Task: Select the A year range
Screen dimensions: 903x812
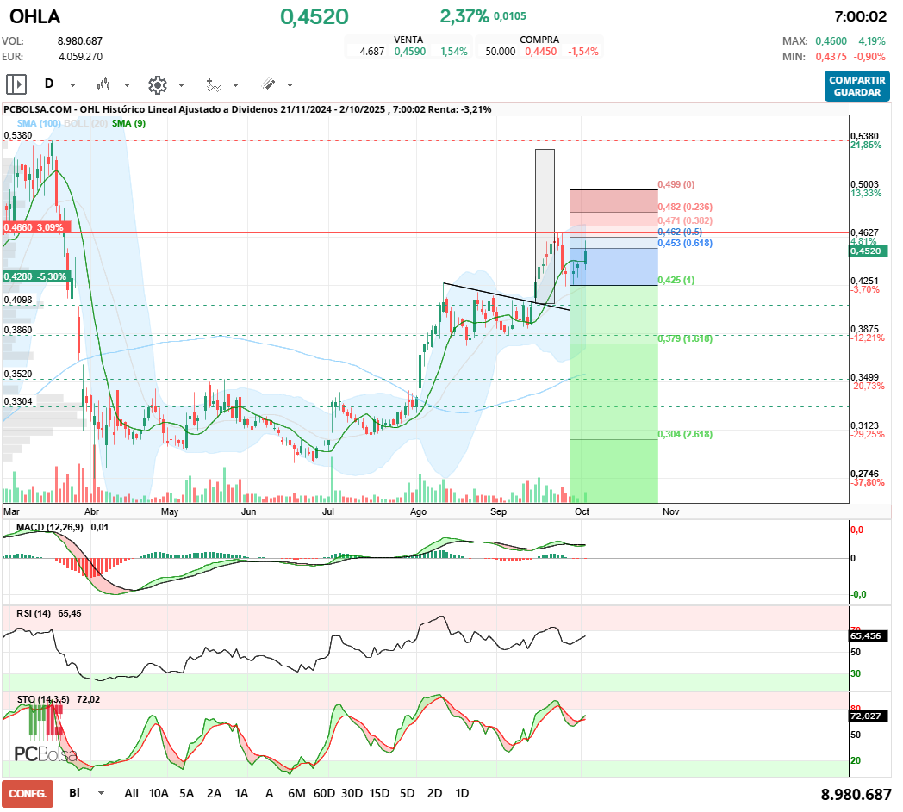Action: click(x=269, y=793)
